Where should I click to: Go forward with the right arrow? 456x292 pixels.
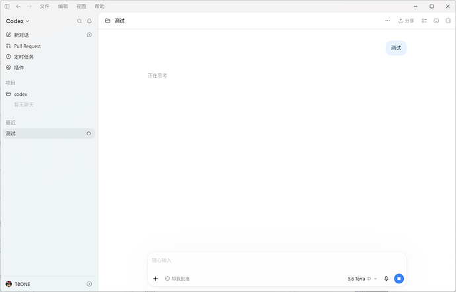coord(29,6)
